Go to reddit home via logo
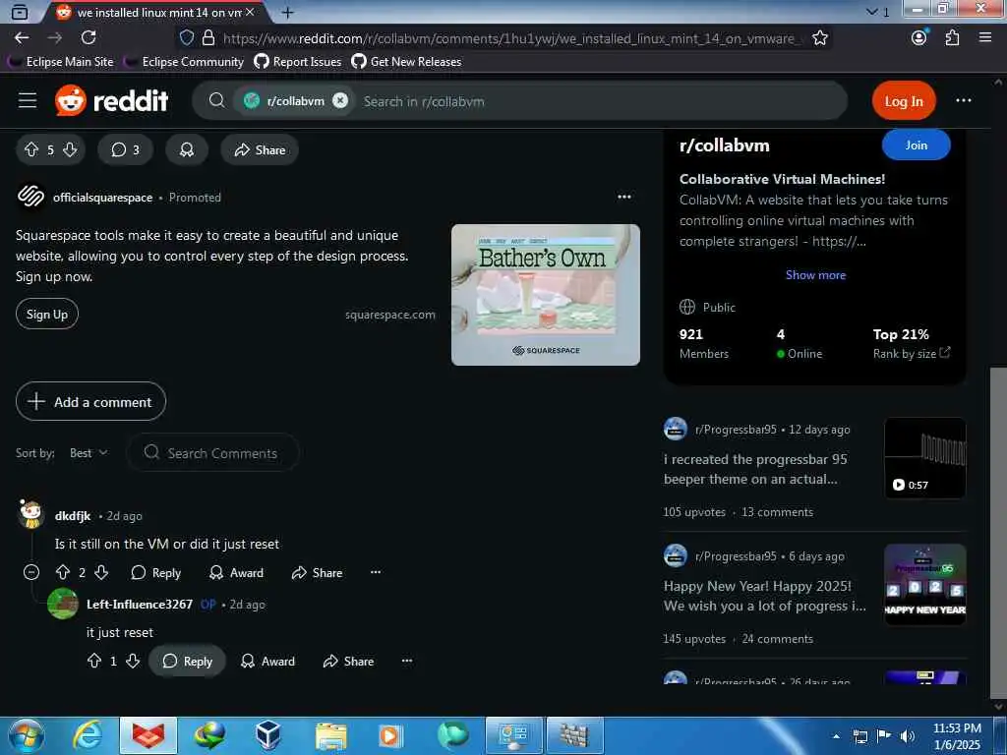The image size is (1007, 755). (x=112, y=101)
